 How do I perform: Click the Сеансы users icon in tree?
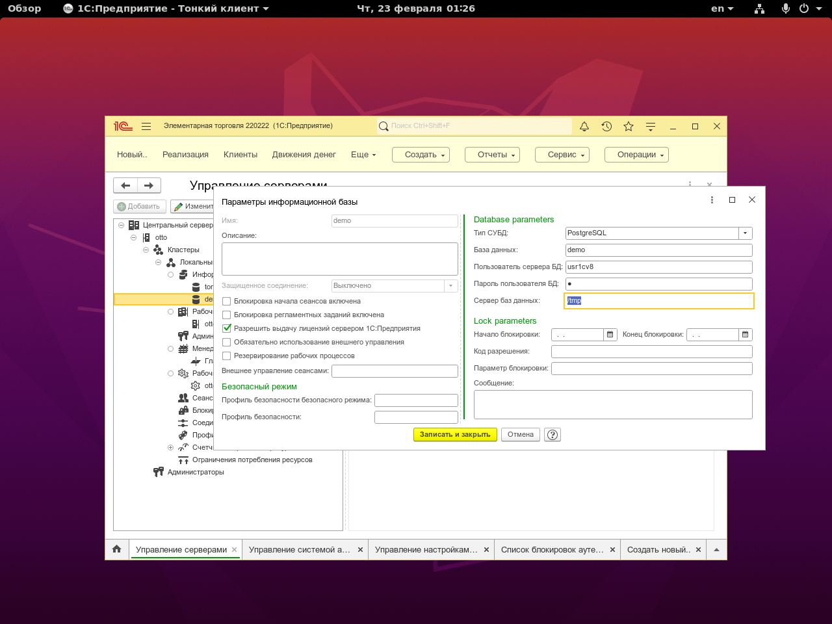pos(183,398)
